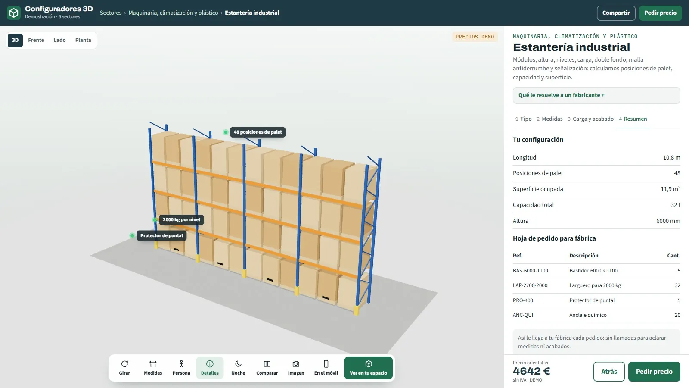Select the 3D view mode
The width and height of the screenshot is (689, 388).
coord(15,40)
